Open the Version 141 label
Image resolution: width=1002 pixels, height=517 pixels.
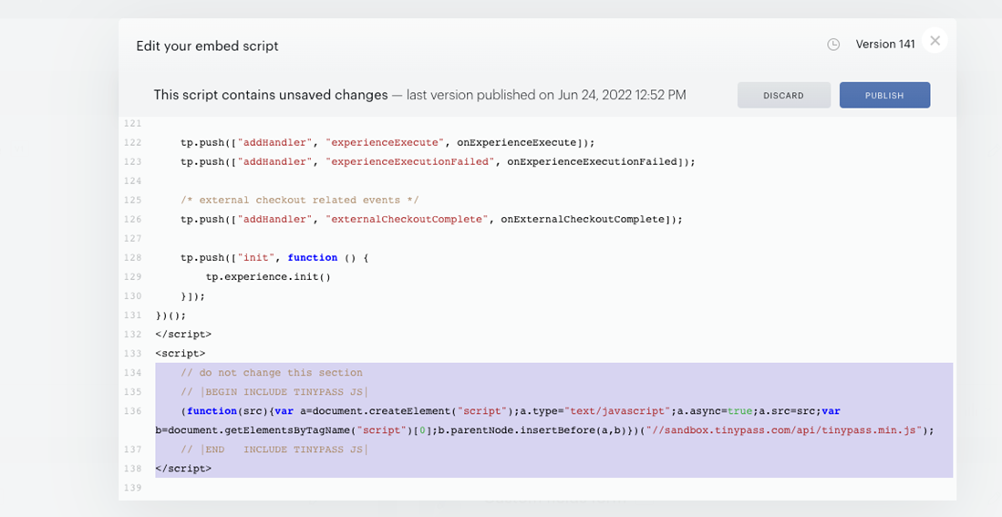(885, 44)
